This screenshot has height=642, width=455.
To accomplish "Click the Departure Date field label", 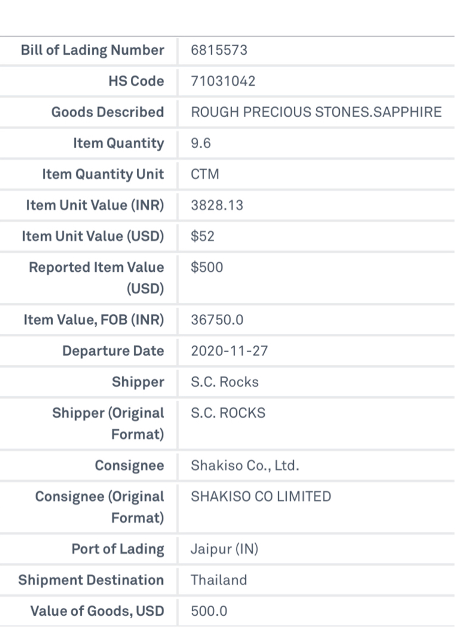I will [x=113, y=352].
